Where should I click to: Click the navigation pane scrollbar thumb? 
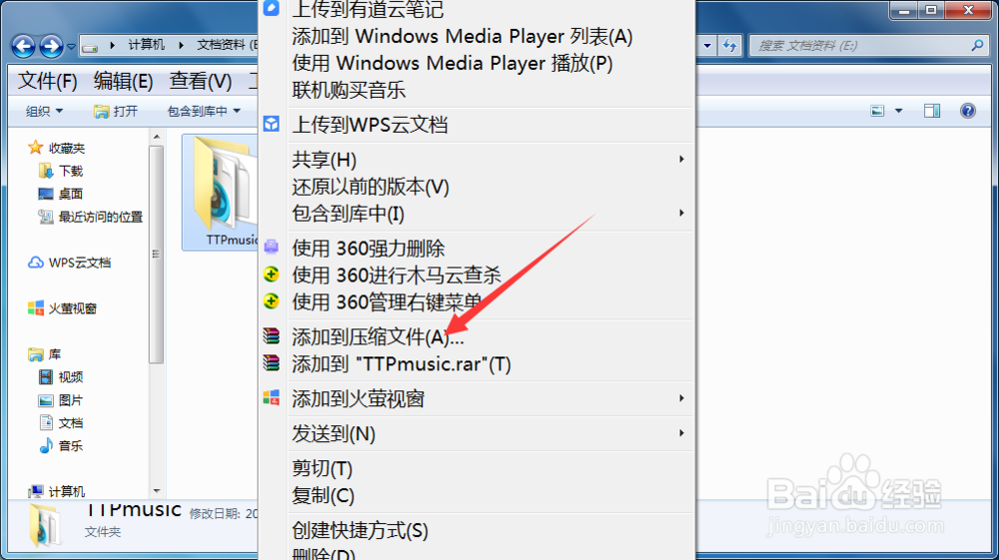(x=156, y=254)
